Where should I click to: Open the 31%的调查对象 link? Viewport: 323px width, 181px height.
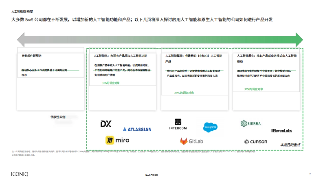[x=111, y=83]
